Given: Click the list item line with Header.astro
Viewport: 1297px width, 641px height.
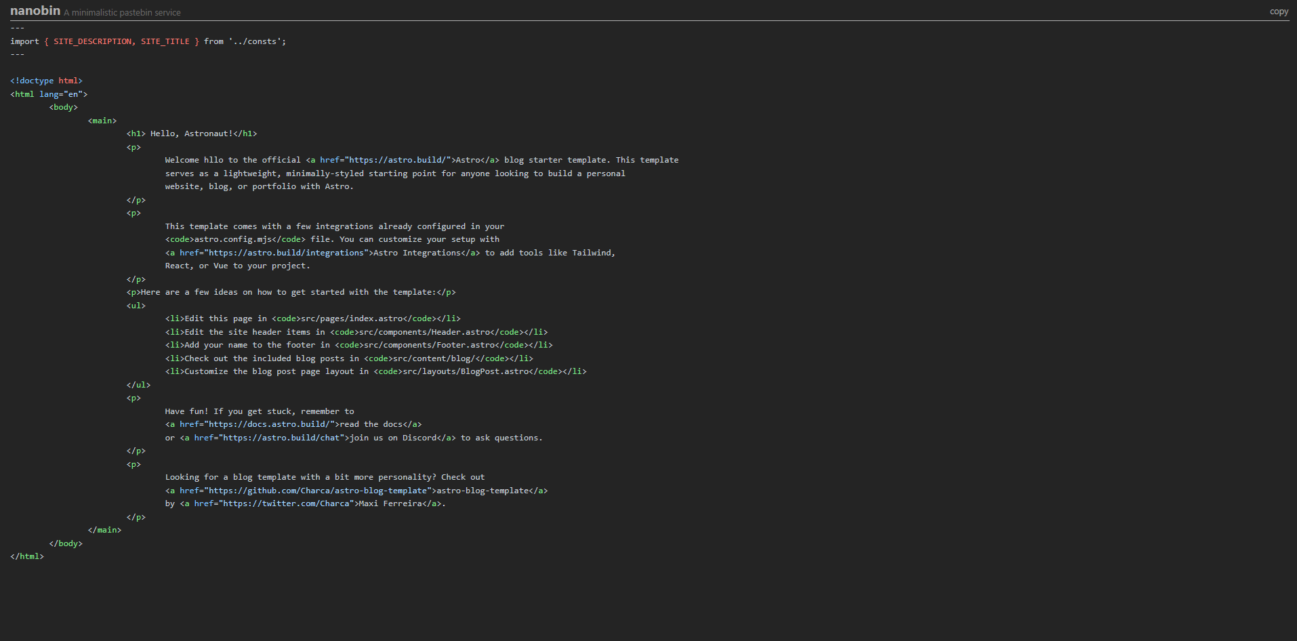Looking at the screenshot, I should [x=356, y=332].
